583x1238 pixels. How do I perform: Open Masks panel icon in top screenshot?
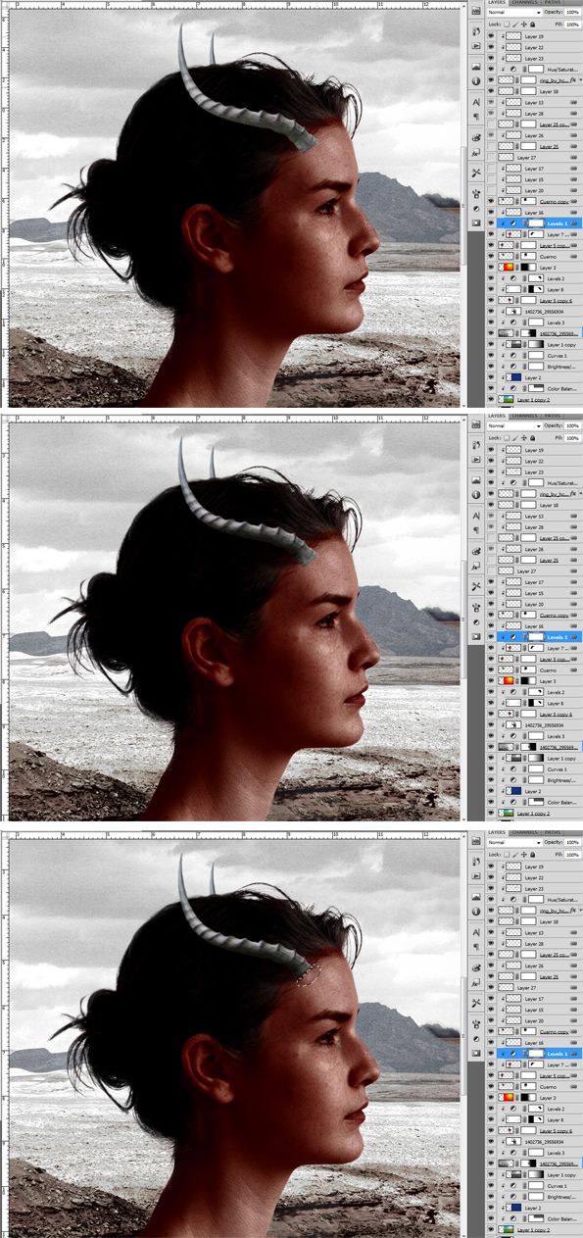point(476,223)
